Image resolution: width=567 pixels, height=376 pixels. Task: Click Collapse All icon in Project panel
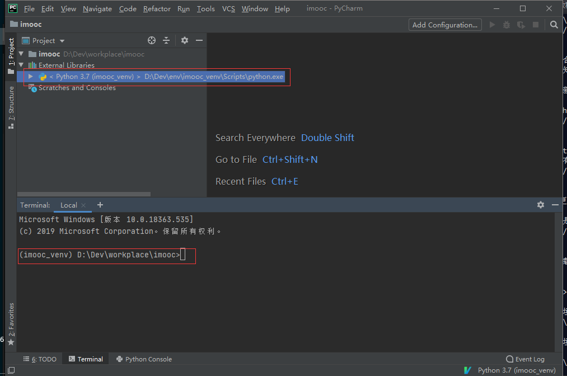(x=166, y=40)
